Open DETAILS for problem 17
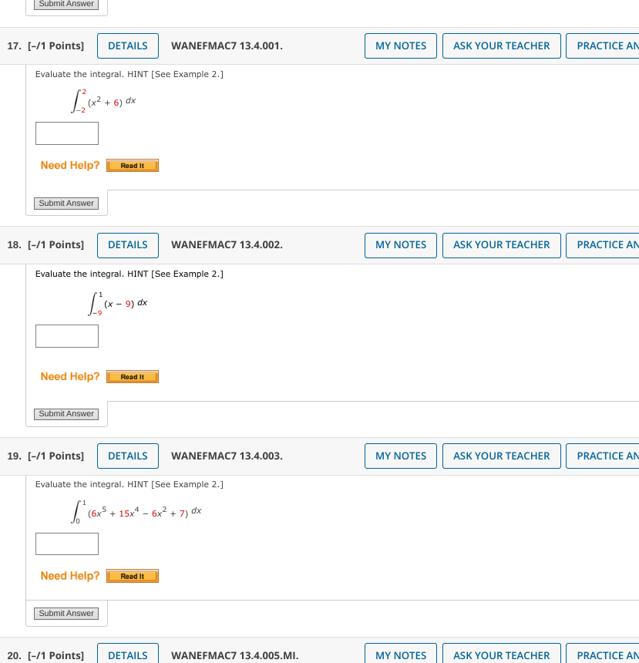The height and width of the screenshot is (663, 639). pos(127,45)
